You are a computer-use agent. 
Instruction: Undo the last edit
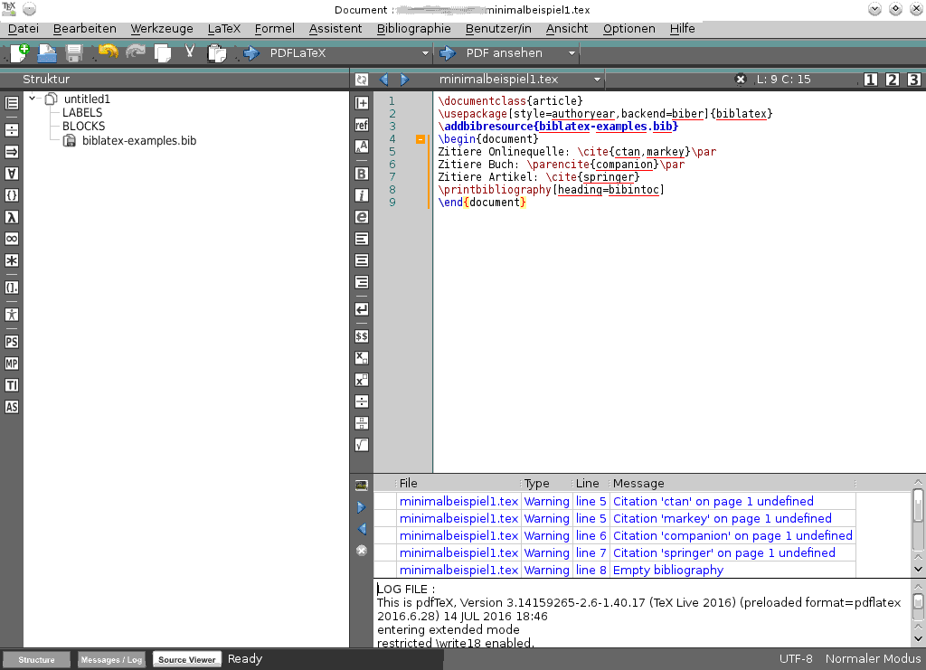click(x=109, y=52)
